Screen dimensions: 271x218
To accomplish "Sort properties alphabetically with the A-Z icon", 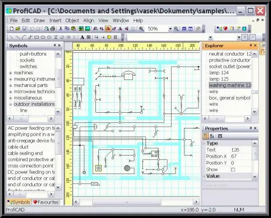I will point(212,136).
